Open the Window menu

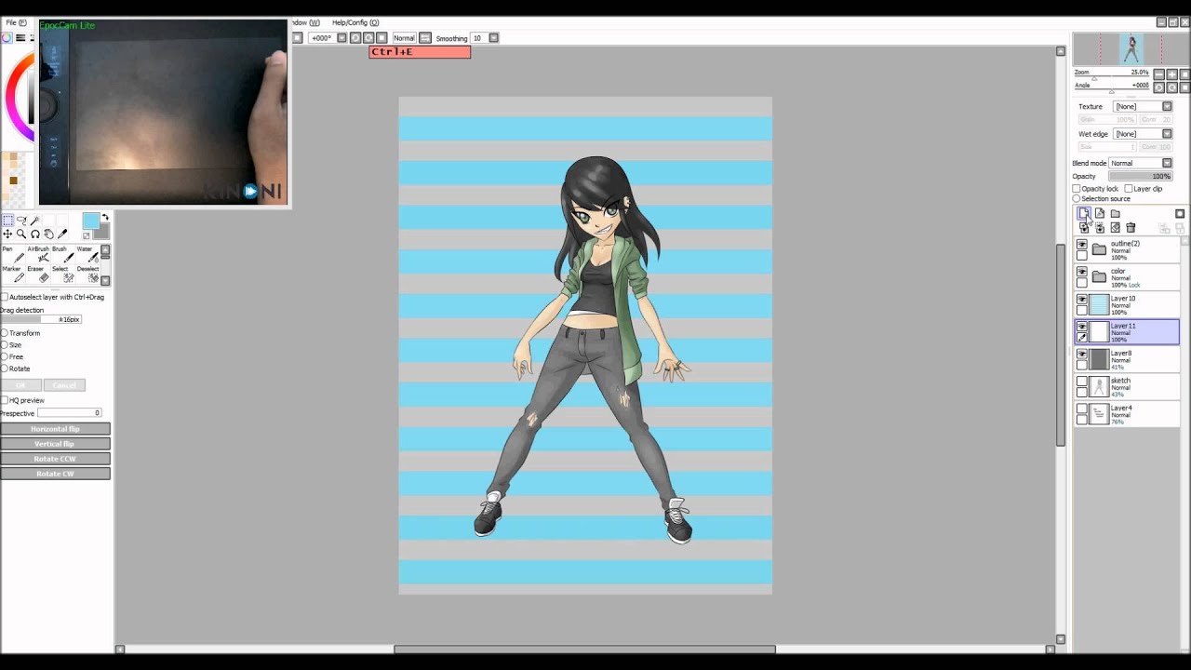click(x=307, y=22)
